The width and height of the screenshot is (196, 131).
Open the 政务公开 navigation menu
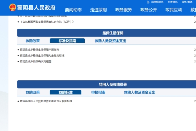pyautogui.click(x=149, y=10)
